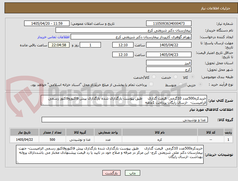Click the table row group cell غذا و نوشیدنی

(80, 140)
